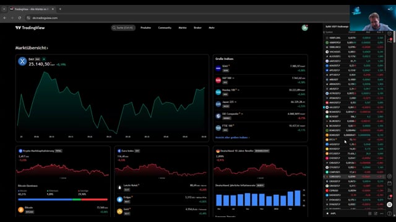Click the S&P 500 red logo
Viewport: 396px width, 222px height.
[218, 80]
